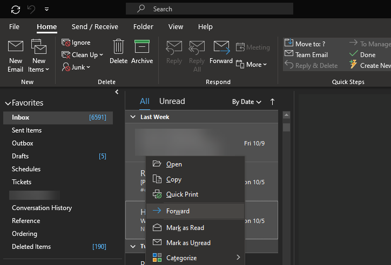This screenshot has width=391, height=265.
Task: Open the By Date sort dropdown
Action: (x=246, y=102)
